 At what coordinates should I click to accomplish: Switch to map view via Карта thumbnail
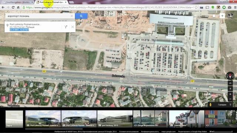coord(14,119)
